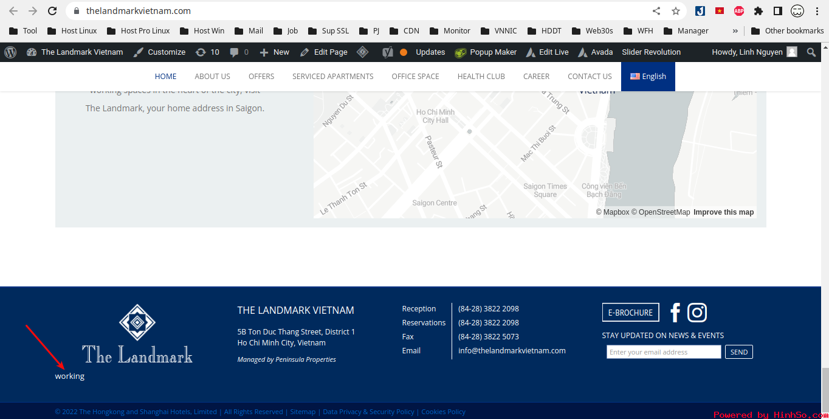Click the E-BROCHURE button
Screen dimensions: 829x419
[630, 313]
